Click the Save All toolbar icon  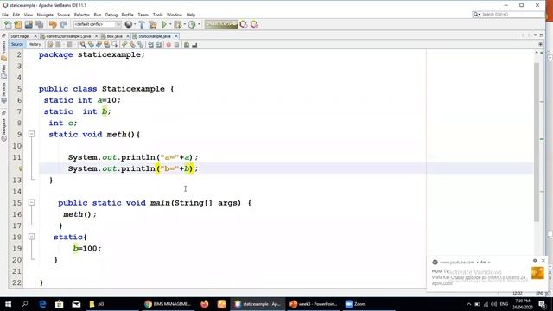39,24
